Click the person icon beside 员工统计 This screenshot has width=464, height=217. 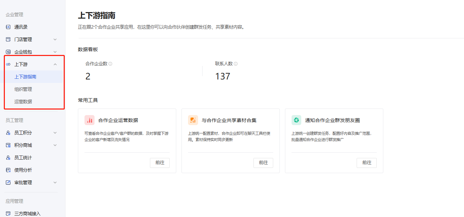tap(8, 158)
